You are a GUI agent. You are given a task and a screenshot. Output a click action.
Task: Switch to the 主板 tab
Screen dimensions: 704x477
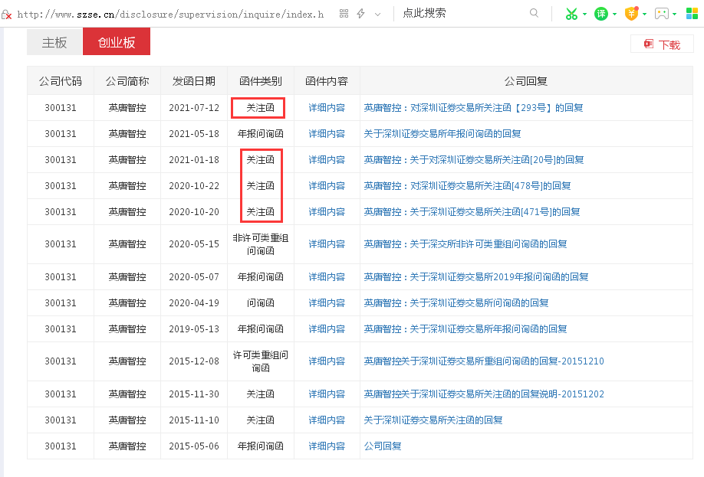(54, 41)
